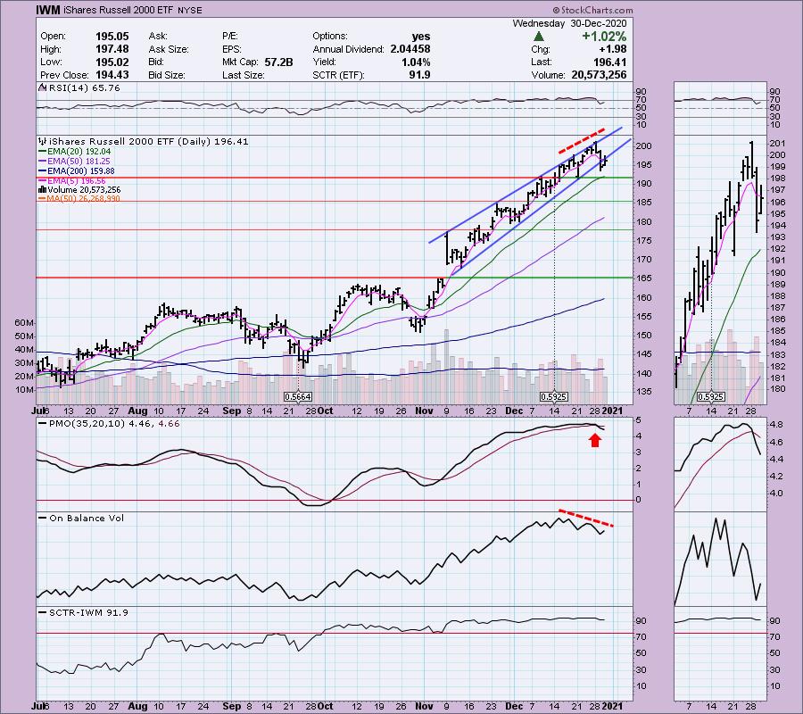Click the Last price 196.41
This screenshot has width=803, height=714.
tap(609, 62)
